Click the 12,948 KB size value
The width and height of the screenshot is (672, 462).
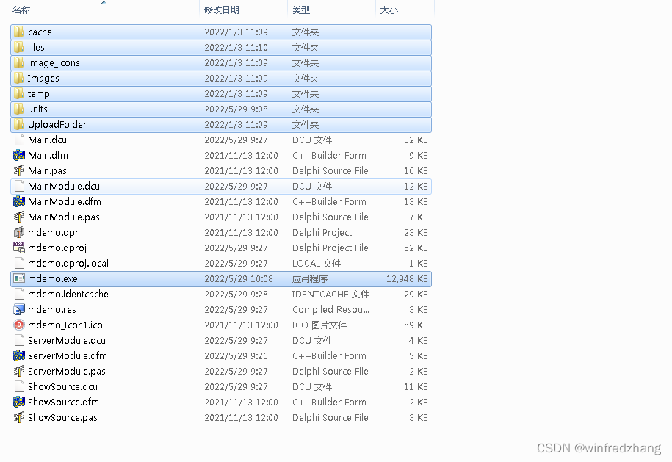coord(407,279)
